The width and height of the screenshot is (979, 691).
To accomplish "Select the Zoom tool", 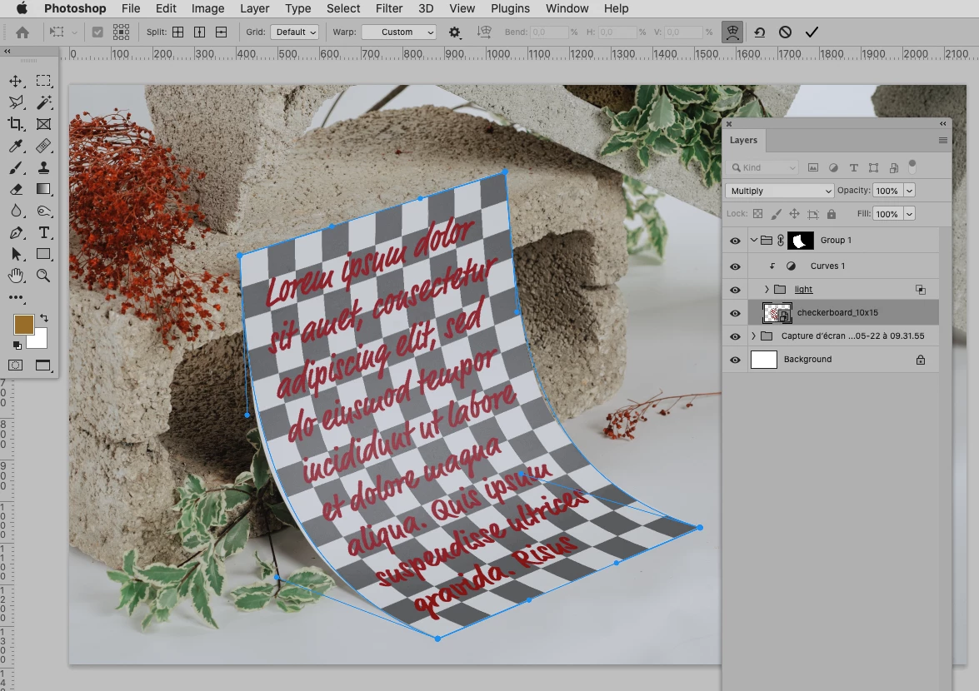I will [x=43, y=276].
